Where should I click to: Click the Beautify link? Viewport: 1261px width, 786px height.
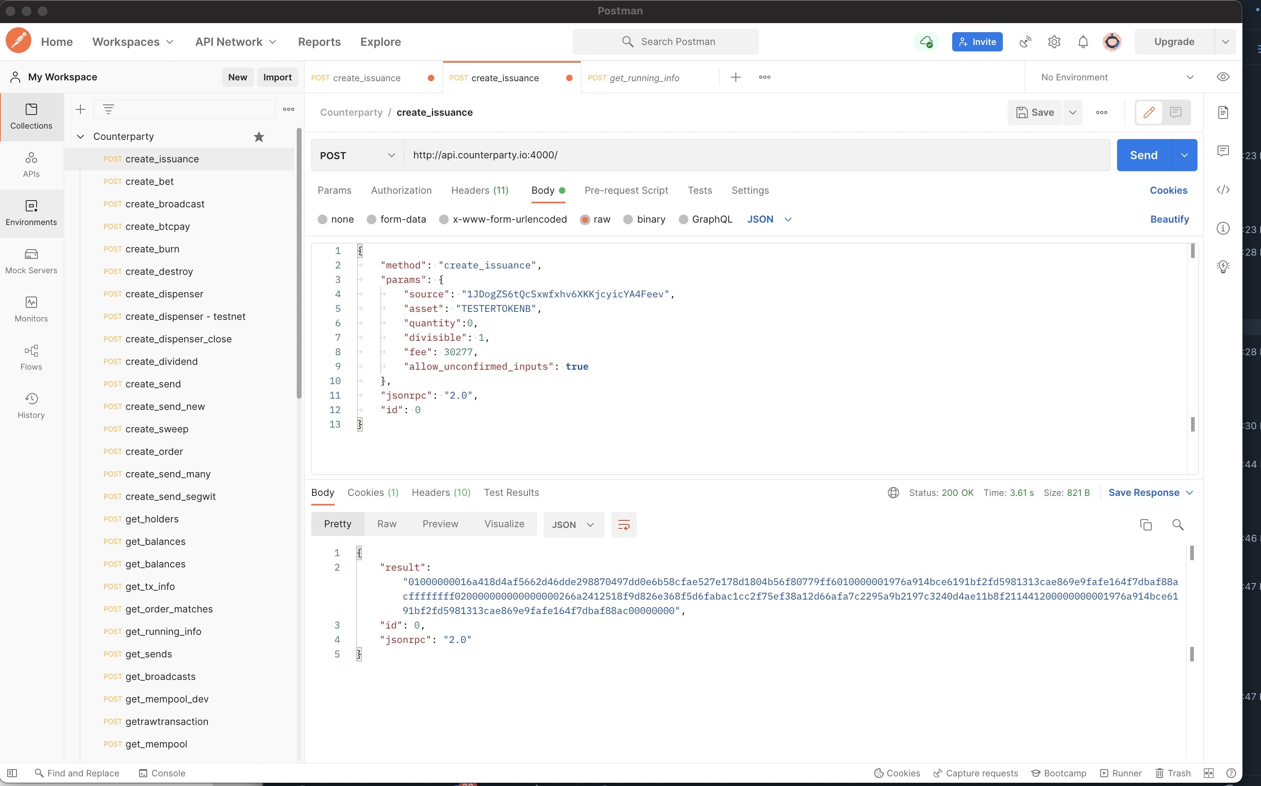point(1169,219)
